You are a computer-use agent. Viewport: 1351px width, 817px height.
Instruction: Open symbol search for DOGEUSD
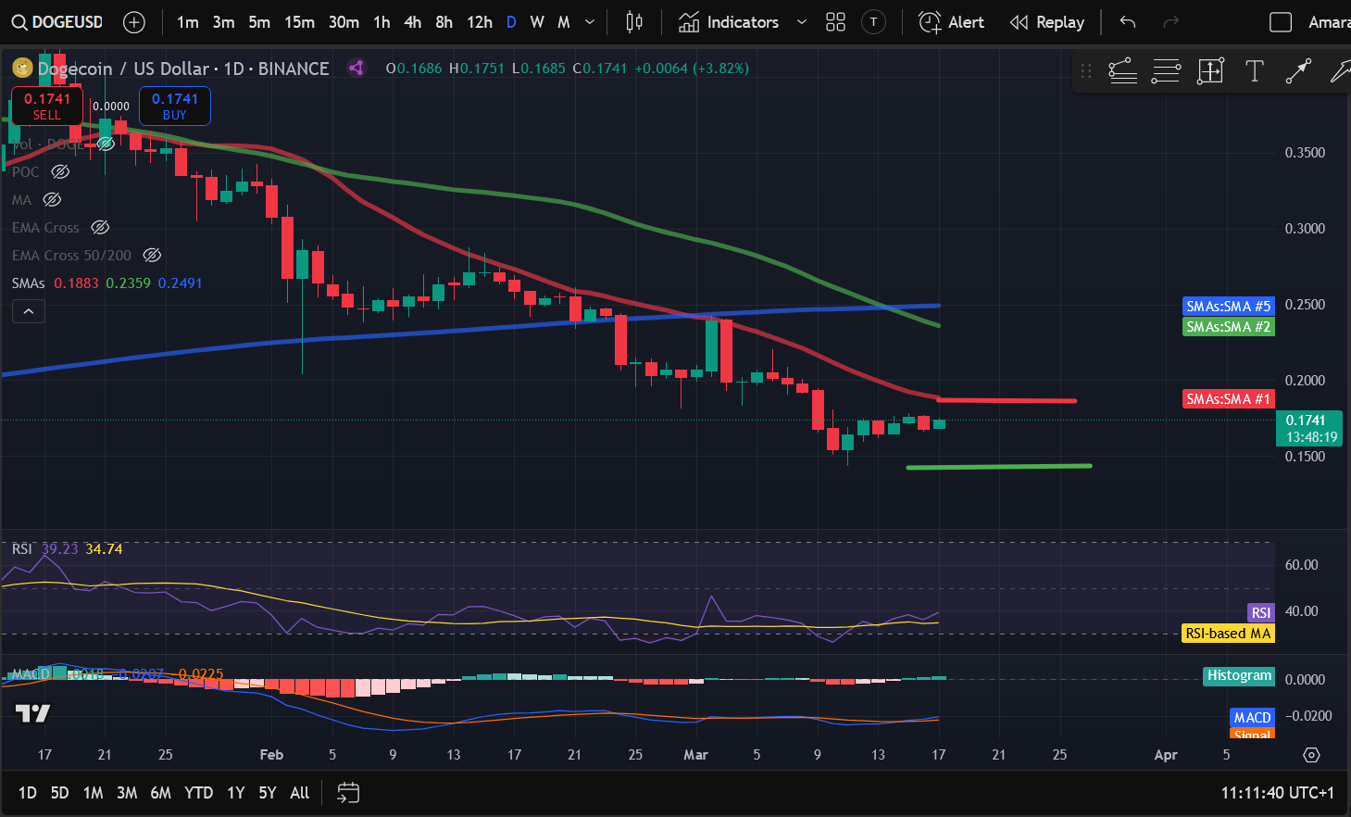[x=57, y=22]
